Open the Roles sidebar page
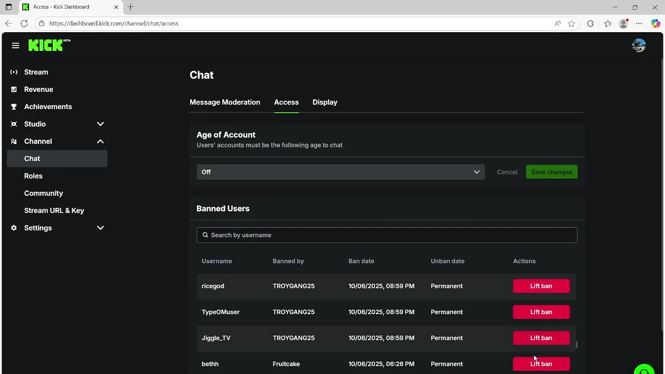The width and height of the screenshot is (665, 374). point(33,176)
